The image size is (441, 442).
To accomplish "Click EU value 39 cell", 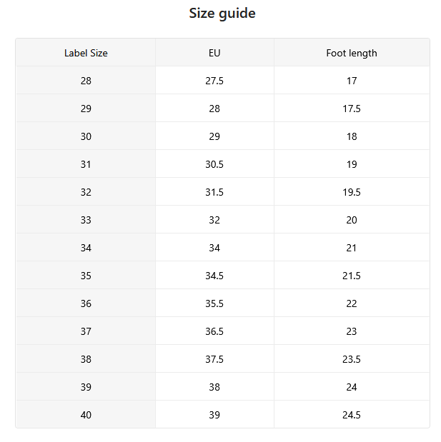I will 214,415.
